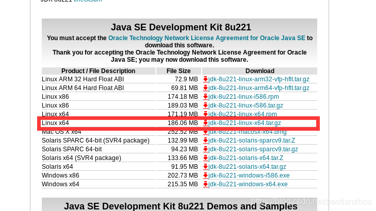Click the 69.81 MB file size cell

(x=185, y=88)
